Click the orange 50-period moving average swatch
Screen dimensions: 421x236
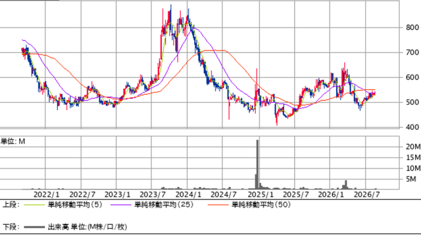click(x=218, y=205)
